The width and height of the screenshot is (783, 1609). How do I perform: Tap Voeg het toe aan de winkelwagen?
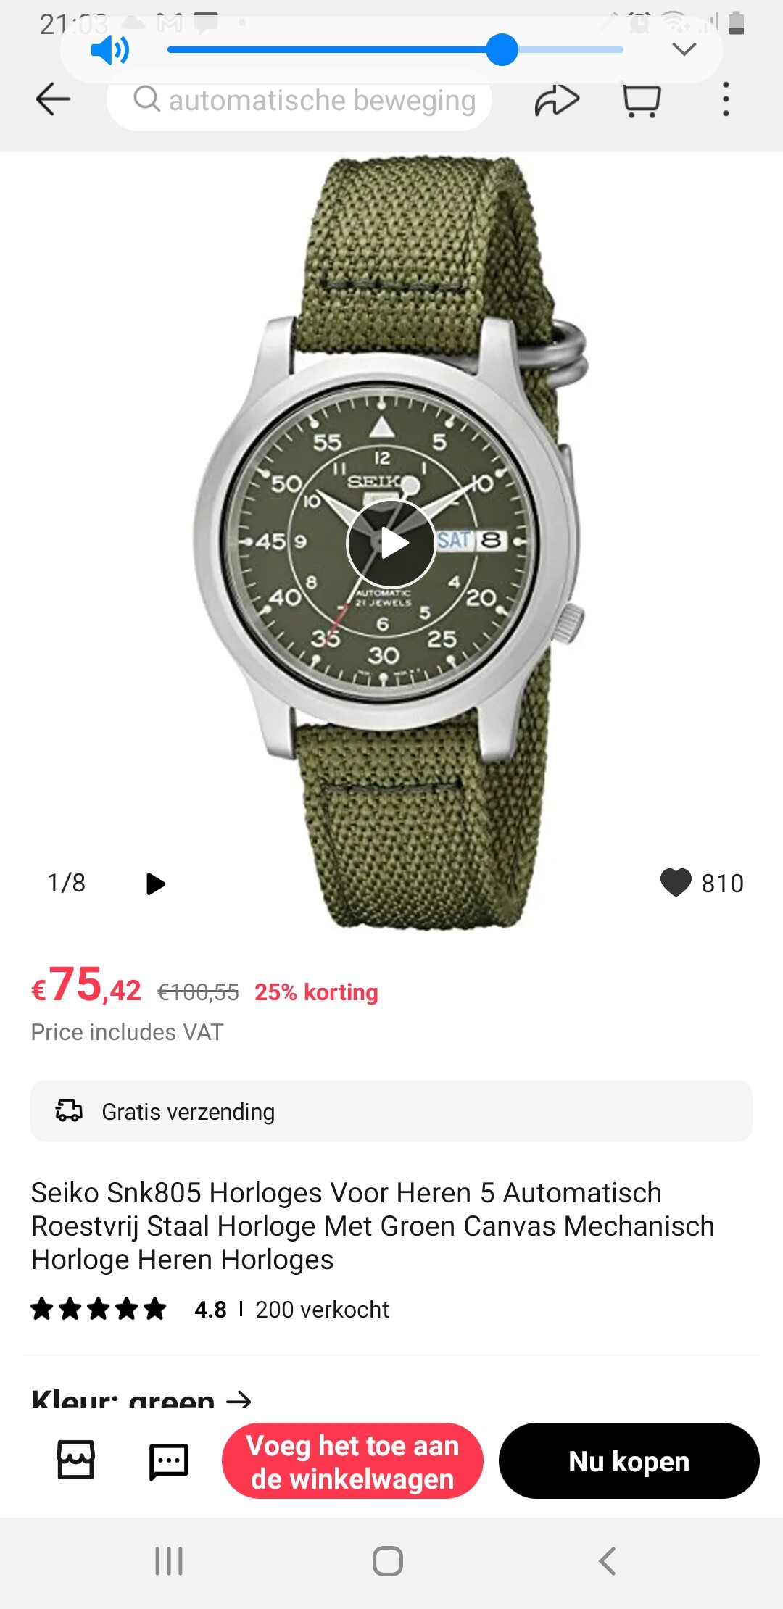[x=352, y=1460]
